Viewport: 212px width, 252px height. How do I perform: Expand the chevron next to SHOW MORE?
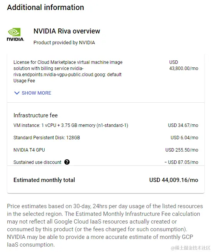[x=17, y=93]
